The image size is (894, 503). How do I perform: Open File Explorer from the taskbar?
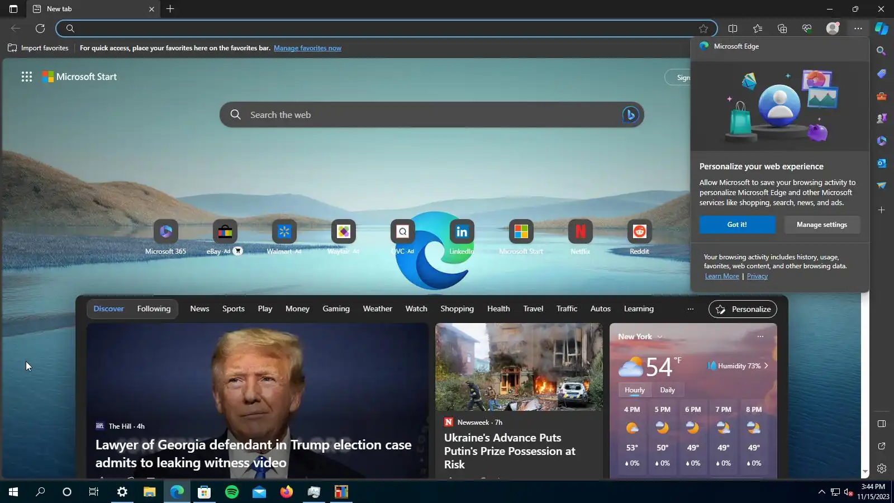149,492
